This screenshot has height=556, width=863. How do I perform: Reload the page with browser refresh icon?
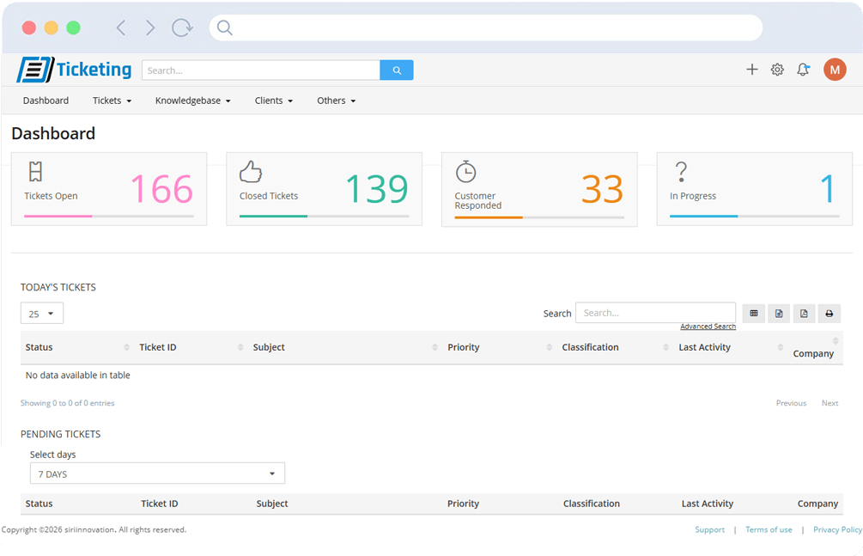pos(182,27)
